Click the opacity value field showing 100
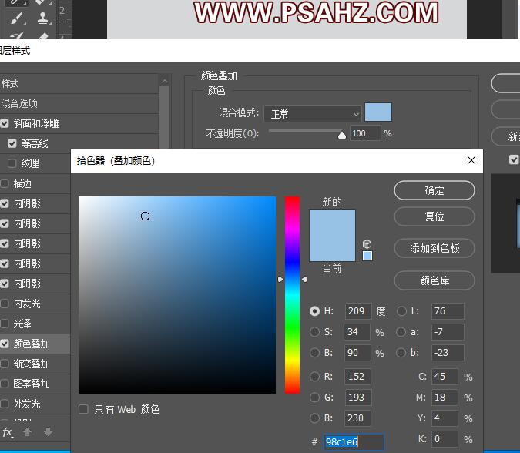Viewport: 520px width, 453px height. click(x=365, y=133)
